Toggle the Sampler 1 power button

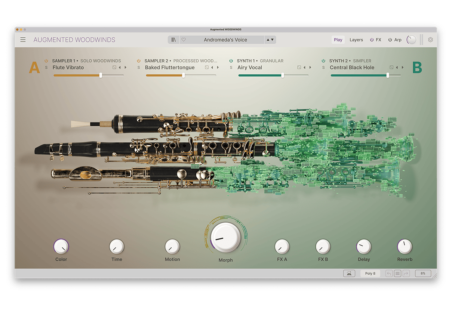[x=46, y=61]
